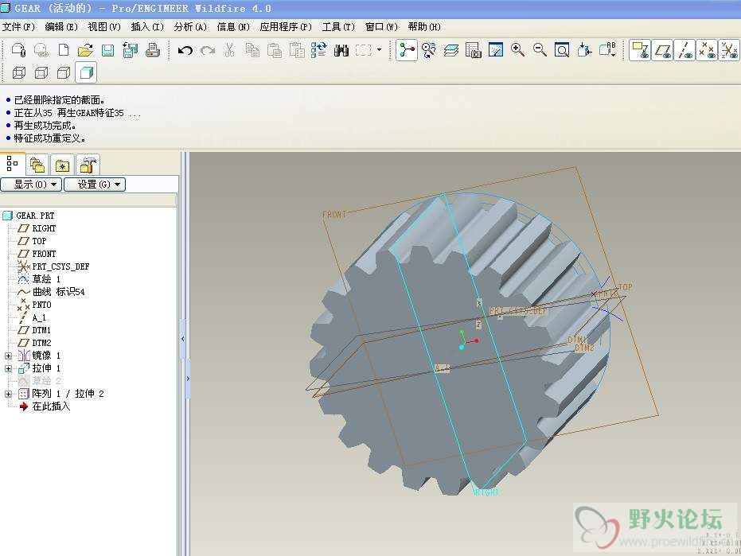Open the 视图(V) menu
This screenshot has height=556, width=741.
104,27
